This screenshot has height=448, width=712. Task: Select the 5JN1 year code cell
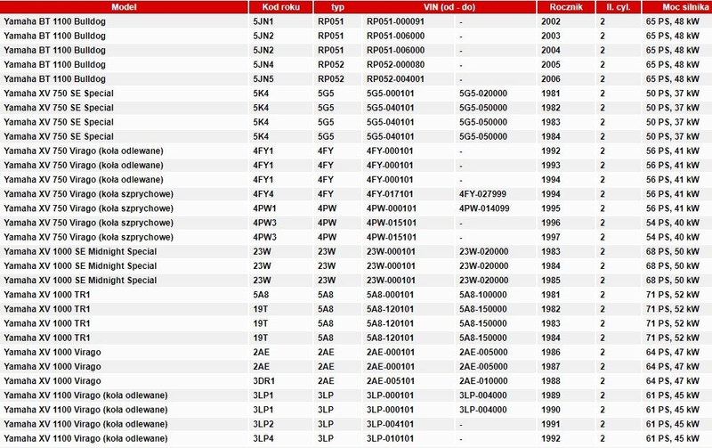pos(264,21)
